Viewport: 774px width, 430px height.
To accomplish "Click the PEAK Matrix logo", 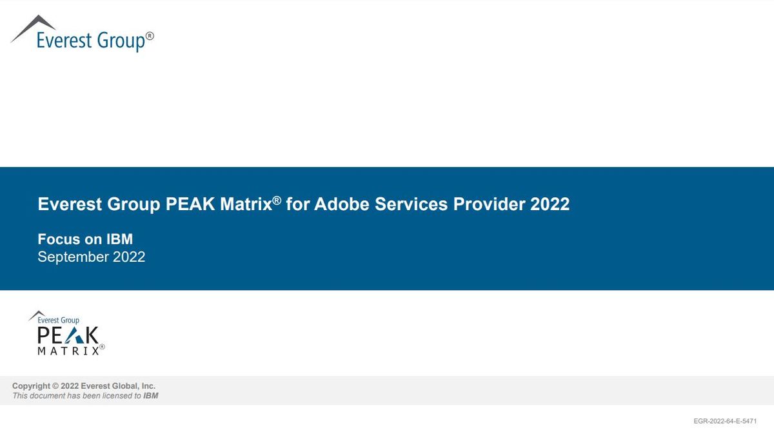I will (x=66, y=334).
